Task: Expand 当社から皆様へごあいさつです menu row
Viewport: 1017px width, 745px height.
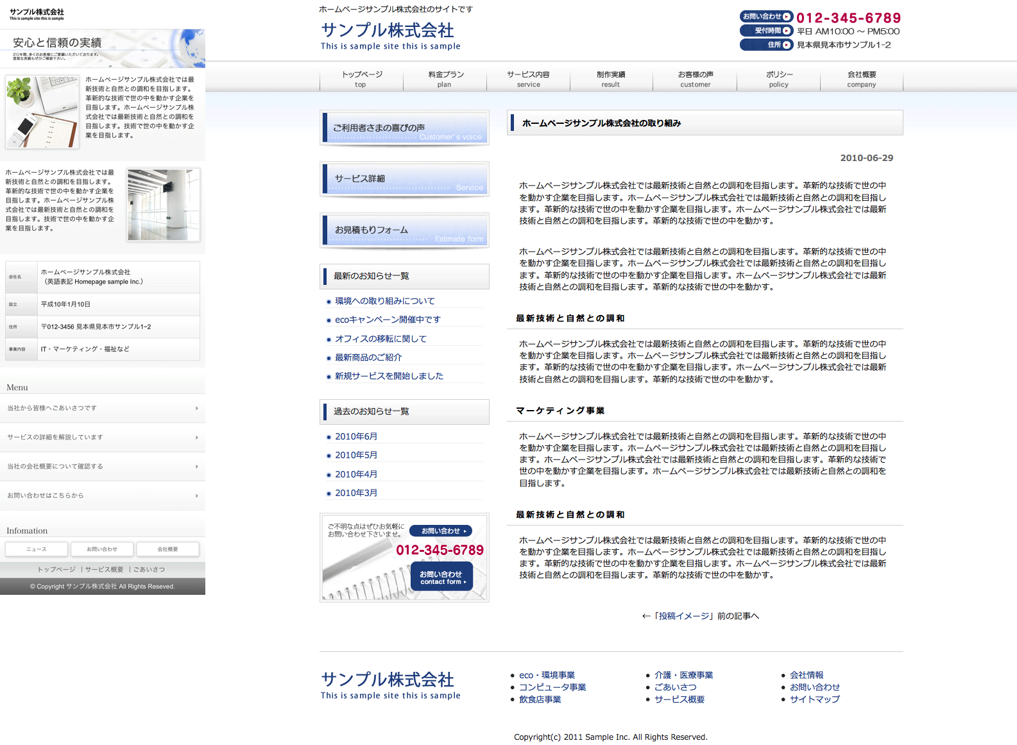Action: [x=103, y=408]
